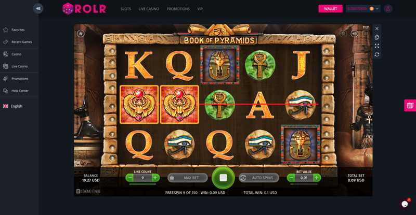Click the Wallet button
This screenshot has height=215, width=416.
tap(330, 9)
